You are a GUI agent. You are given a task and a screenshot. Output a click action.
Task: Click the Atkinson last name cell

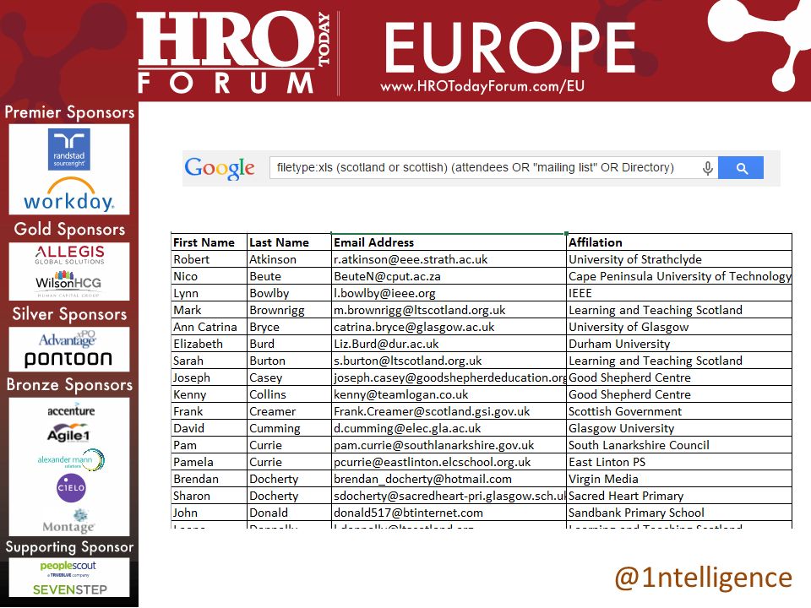coord(289,259)
